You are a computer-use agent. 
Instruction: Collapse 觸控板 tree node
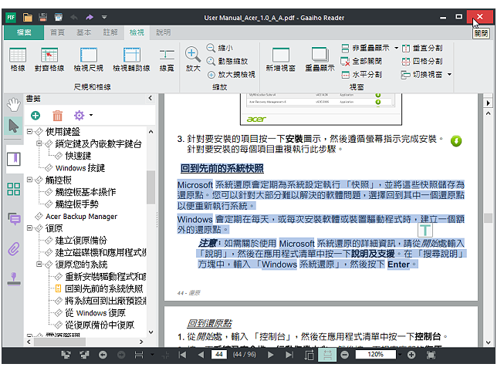pyautogui.click(x=29, y=180)
